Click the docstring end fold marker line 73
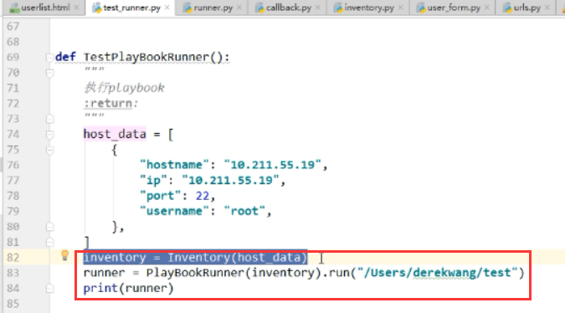The width and height of the screenshot is (565, 313). [x=49, y=119]
